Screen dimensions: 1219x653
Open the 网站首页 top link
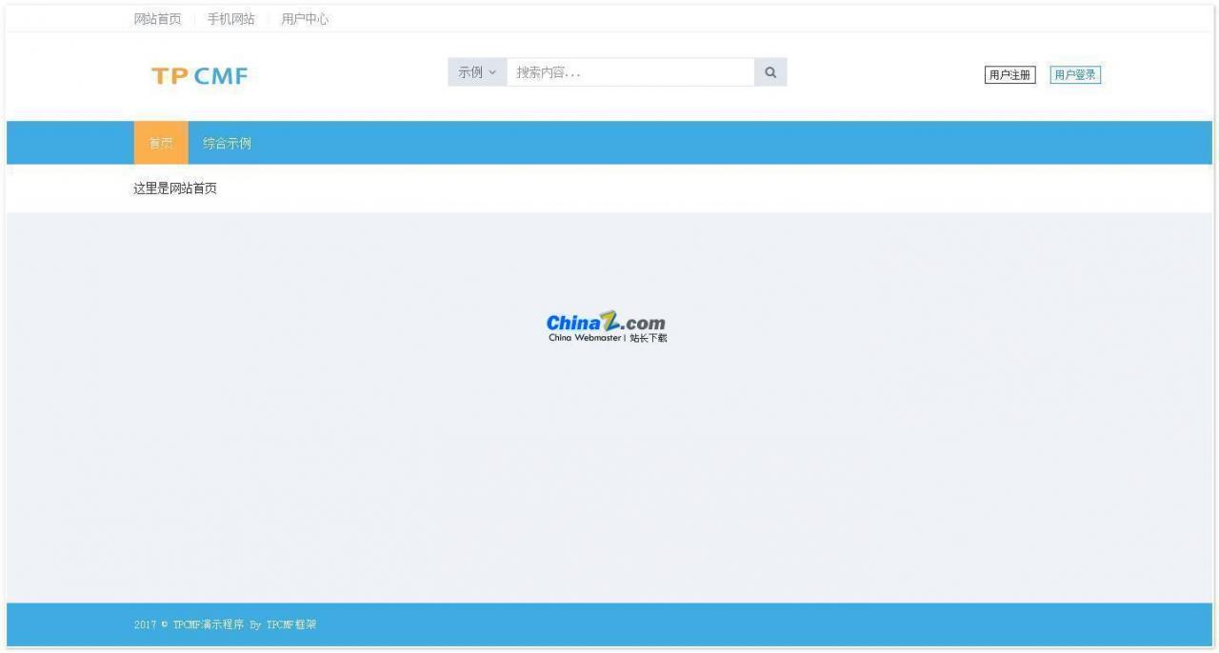click(x=157, y=19)
